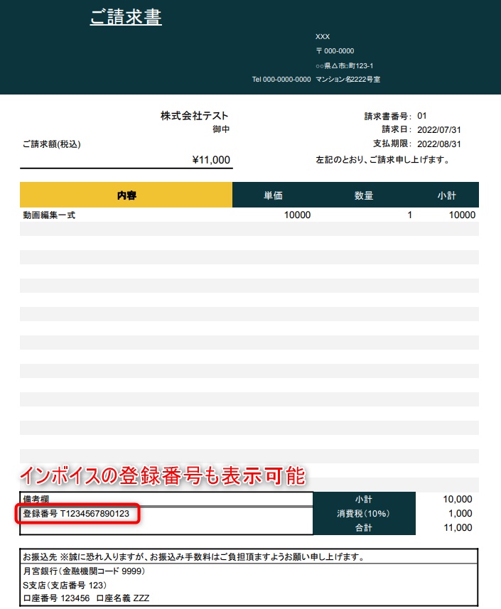Screen dimensions: 501x609
Task: Click the 請求日 label
Action: [397, 129]
